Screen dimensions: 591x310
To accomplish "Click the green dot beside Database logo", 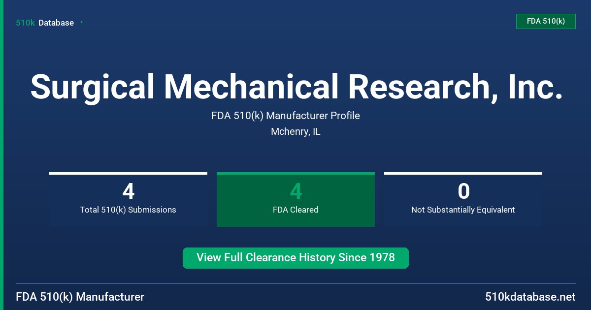I will coord(81,22).
